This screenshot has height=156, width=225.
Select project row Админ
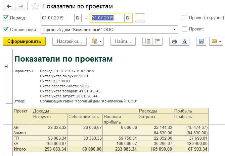click(22, 133)
